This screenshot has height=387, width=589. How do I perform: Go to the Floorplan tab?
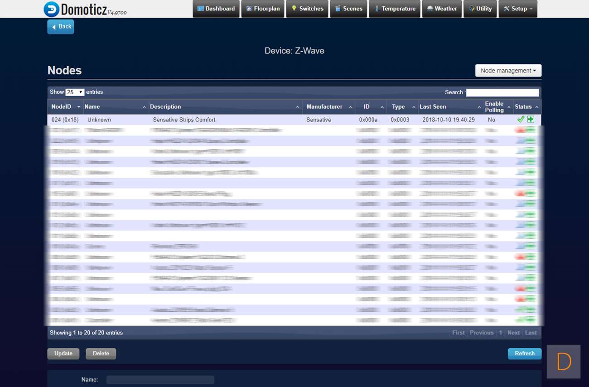[263, 9]
